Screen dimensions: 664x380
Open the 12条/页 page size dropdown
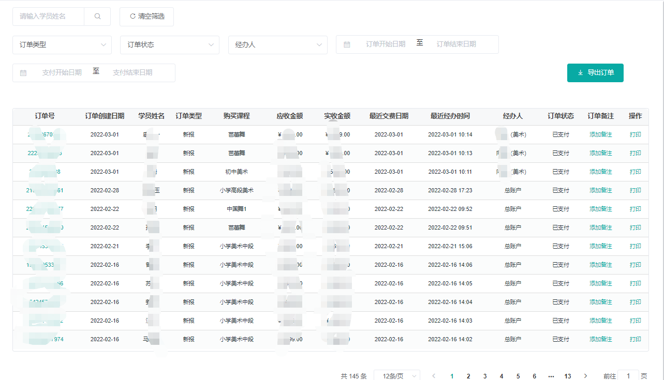(x=397, y=376)
